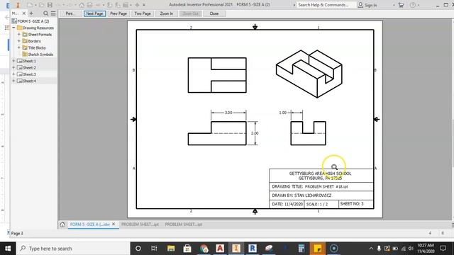454x255 pixels.
Task: Close the FORM 5 -SIZE A document tab
Action: tap(113, 224)
